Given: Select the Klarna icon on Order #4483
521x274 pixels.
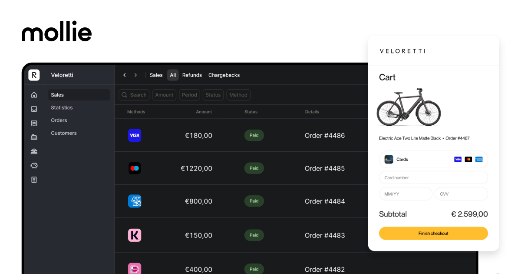Looking at the screenshot, I should 135,235.
